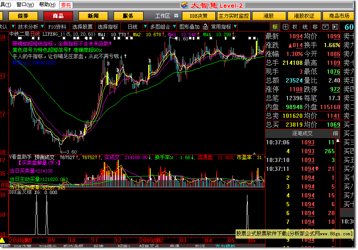Select the red 商品 tab
358x250 pixels.
[x=58, y=16]
